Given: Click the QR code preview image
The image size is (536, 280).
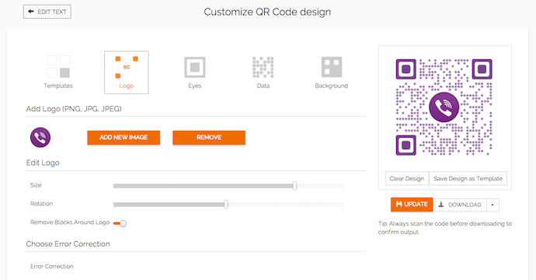Looking at the screenshot, I should 444,107.
